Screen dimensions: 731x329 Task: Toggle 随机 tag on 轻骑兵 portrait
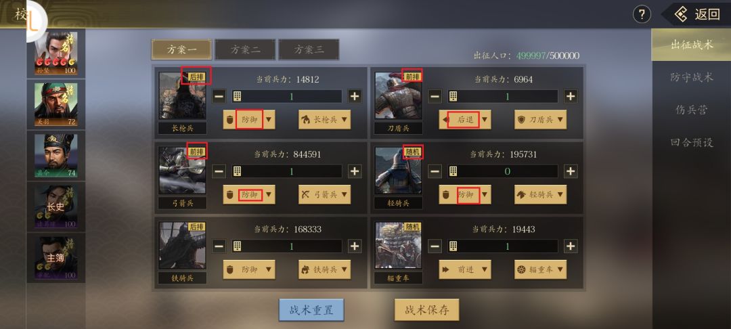pyautogui.click(x=412, y=152)
